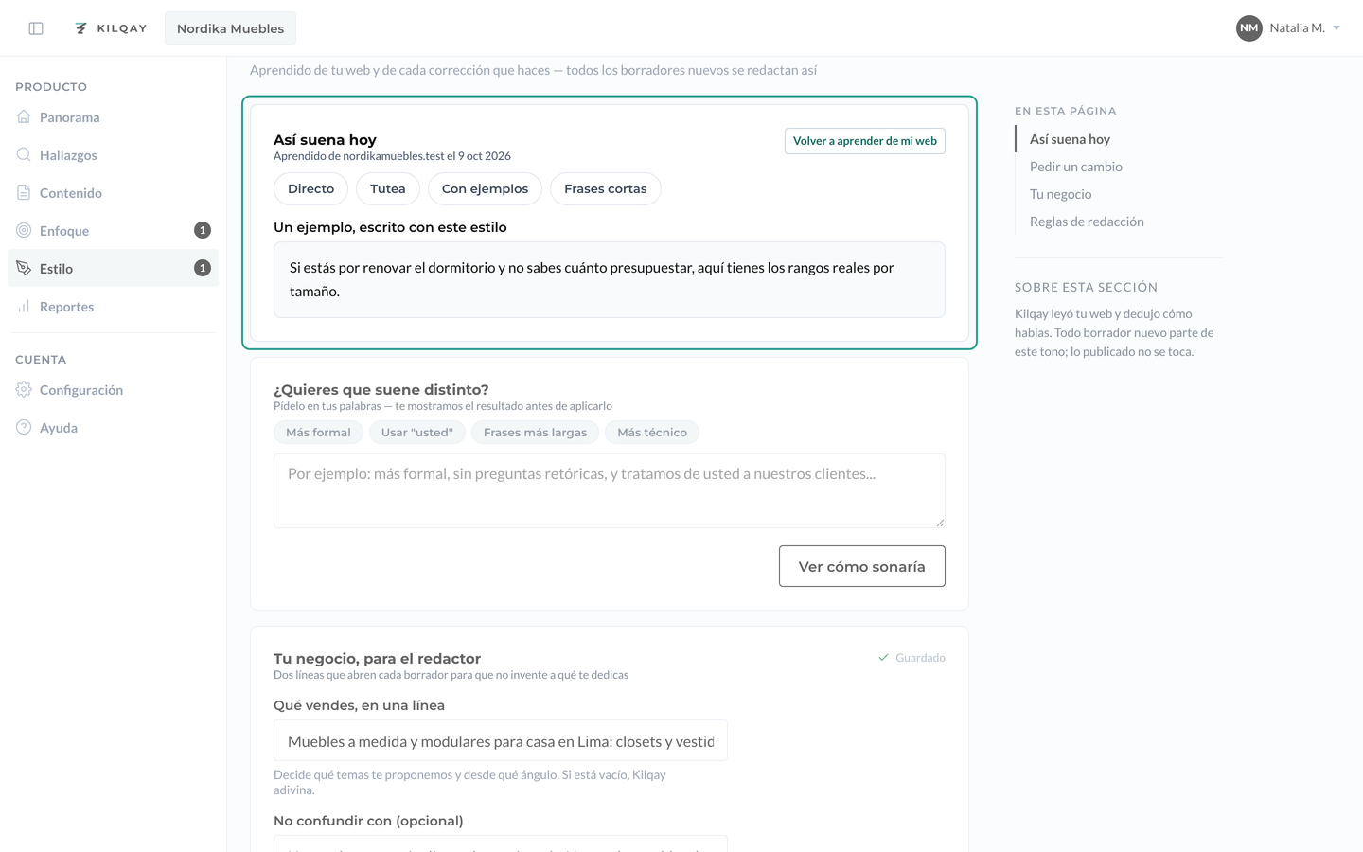Toggle the Más formal suggestion chip

click(318, 433)
